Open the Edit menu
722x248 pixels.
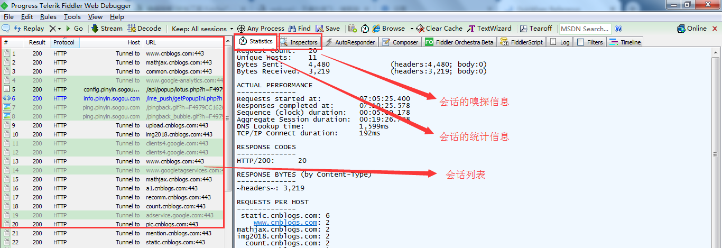(x=27, y=17)
